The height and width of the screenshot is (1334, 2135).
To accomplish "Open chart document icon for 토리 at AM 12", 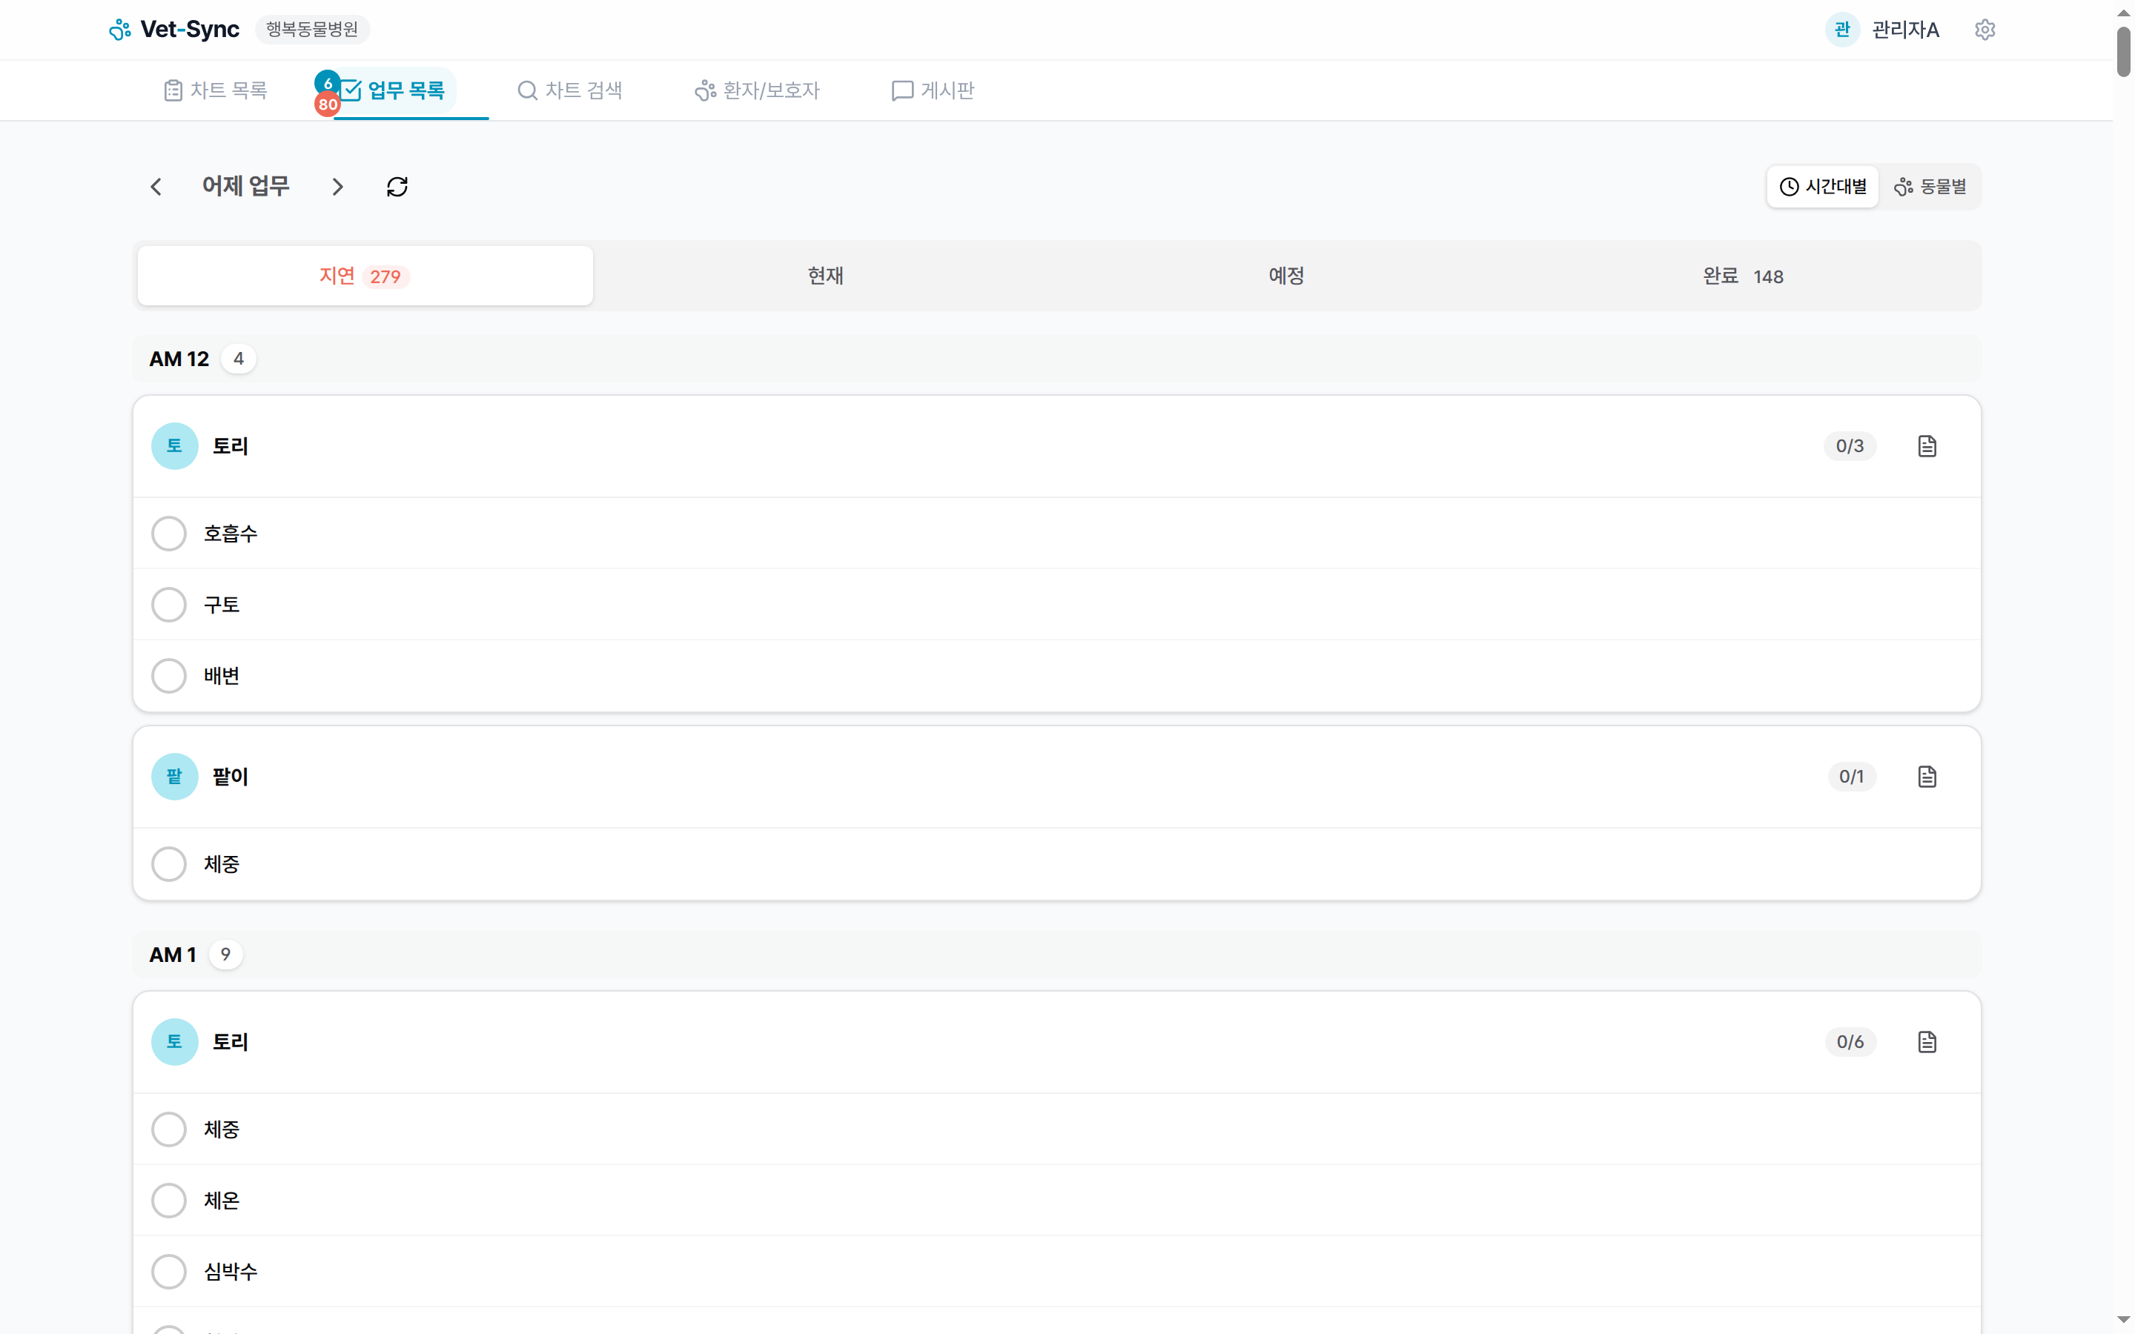I will [x=1927, y=445].
